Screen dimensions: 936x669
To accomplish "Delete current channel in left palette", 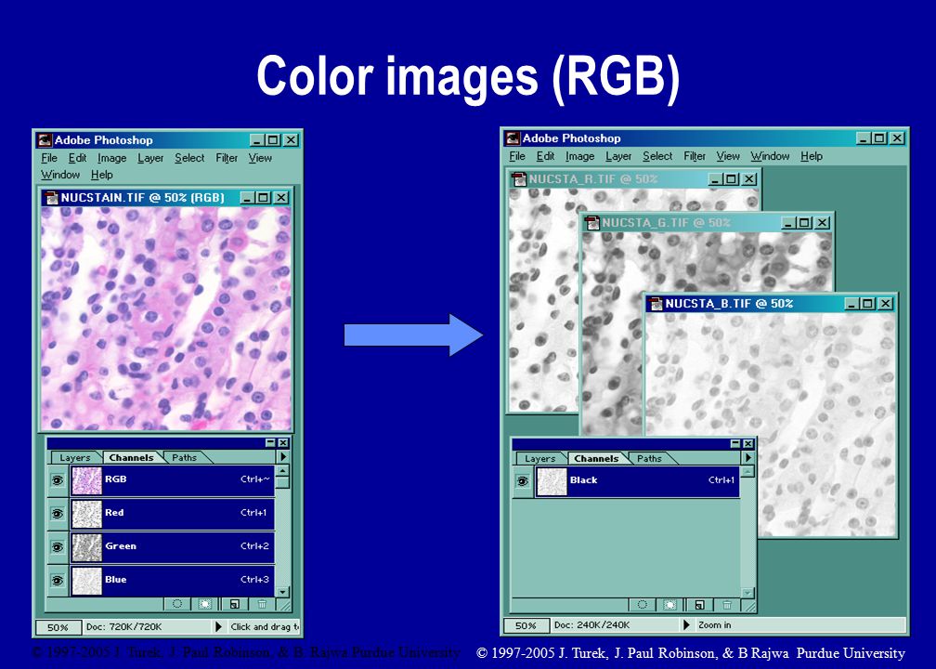I will 262,604.
